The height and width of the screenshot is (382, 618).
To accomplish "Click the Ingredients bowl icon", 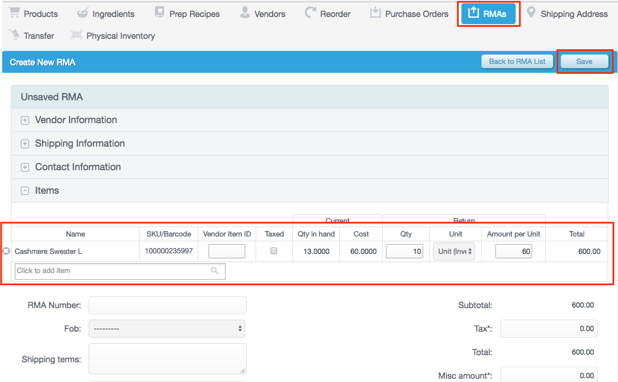I will (82, 13).
